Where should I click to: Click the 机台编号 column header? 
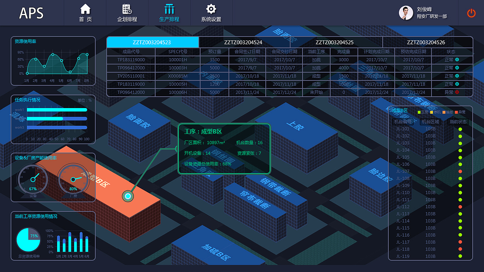(x=403, y=122)
